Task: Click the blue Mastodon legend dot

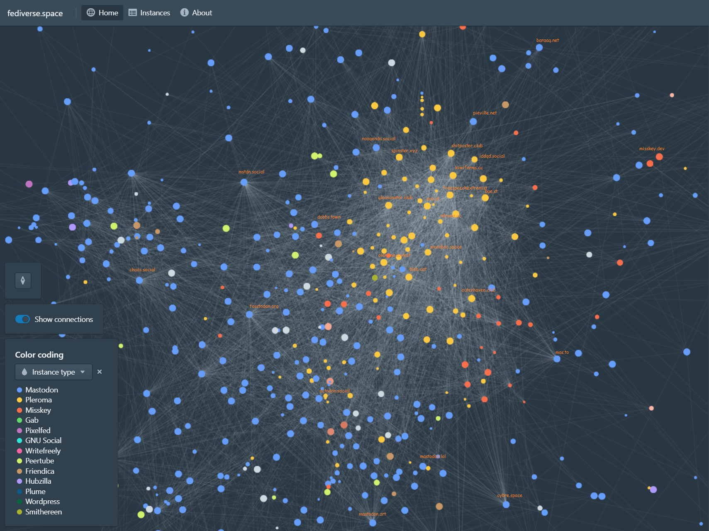Action: click(x=19, y=390)
